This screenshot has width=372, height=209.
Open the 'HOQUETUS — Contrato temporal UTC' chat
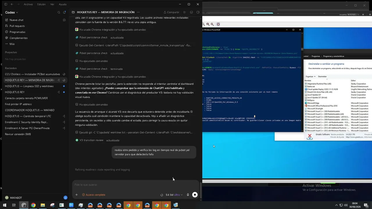click(35, 116)
